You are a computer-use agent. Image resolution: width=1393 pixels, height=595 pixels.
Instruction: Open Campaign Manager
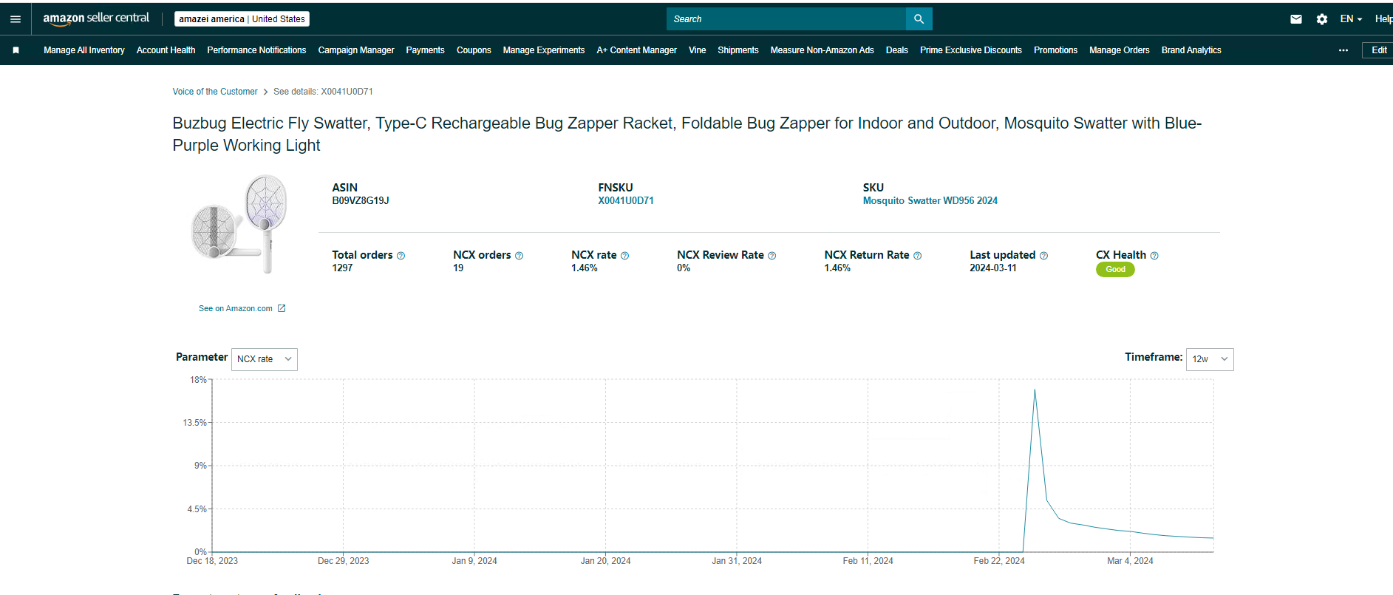click(x=356, y=50)
